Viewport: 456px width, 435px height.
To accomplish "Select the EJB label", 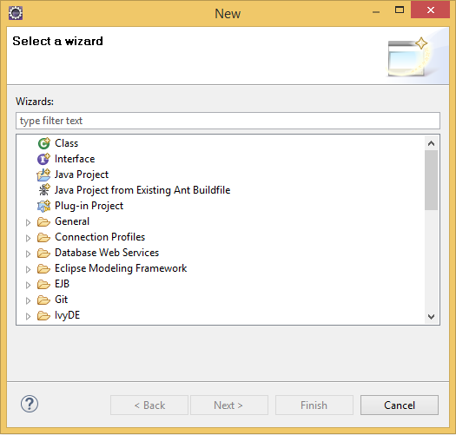I will click(63, 284).
